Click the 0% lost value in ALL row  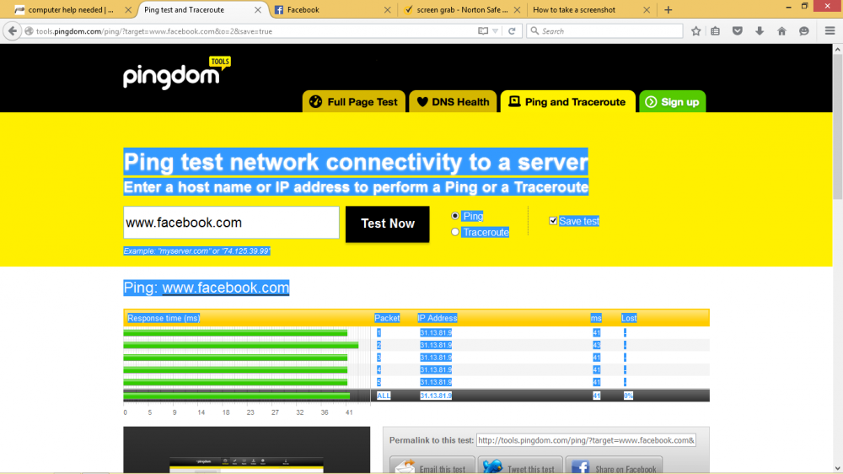[628, 396]
